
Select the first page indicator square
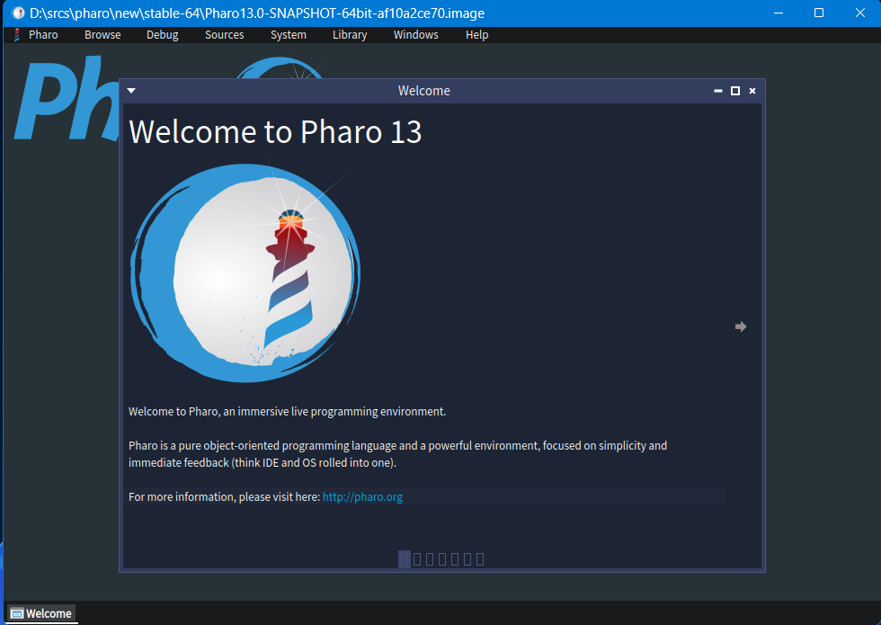[404, 558]
